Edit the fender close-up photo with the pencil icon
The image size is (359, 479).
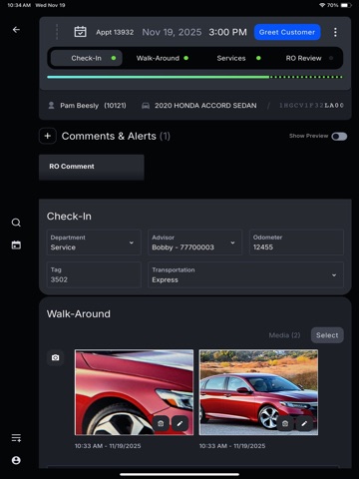pos(179,423)
